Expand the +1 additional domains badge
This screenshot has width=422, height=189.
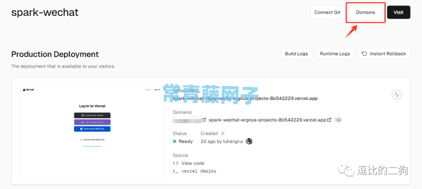(338, 120)
